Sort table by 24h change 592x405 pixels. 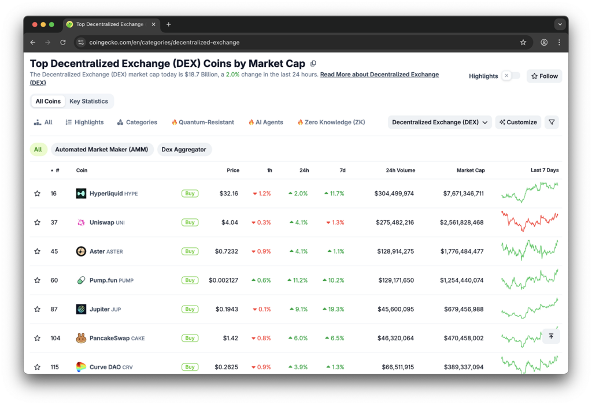tap(304, 170)
